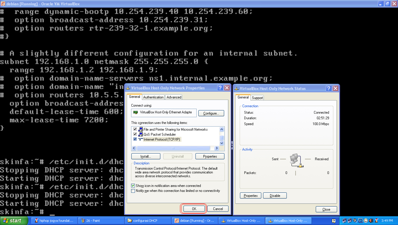Click the Network Properties dialog title icon
398x225 pixels.
(128, 88)
